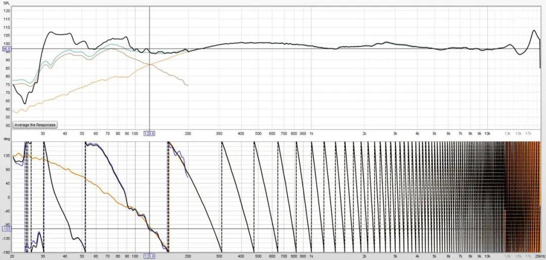546x260 pixels.
Task: Click the 200 tick on the SPL frequency axis
Action: [x=188, y=134]
